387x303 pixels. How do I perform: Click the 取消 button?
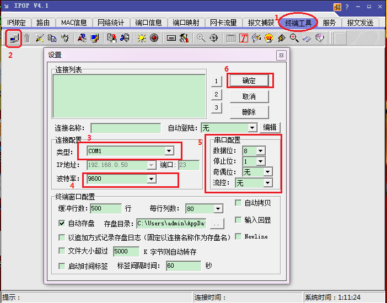point(249,96)
